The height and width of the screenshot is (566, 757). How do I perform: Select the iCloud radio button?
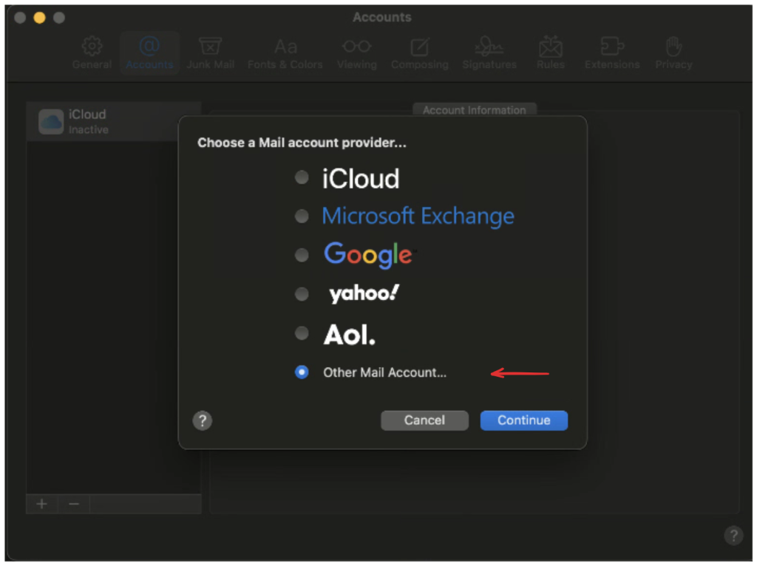coord(302,177)
